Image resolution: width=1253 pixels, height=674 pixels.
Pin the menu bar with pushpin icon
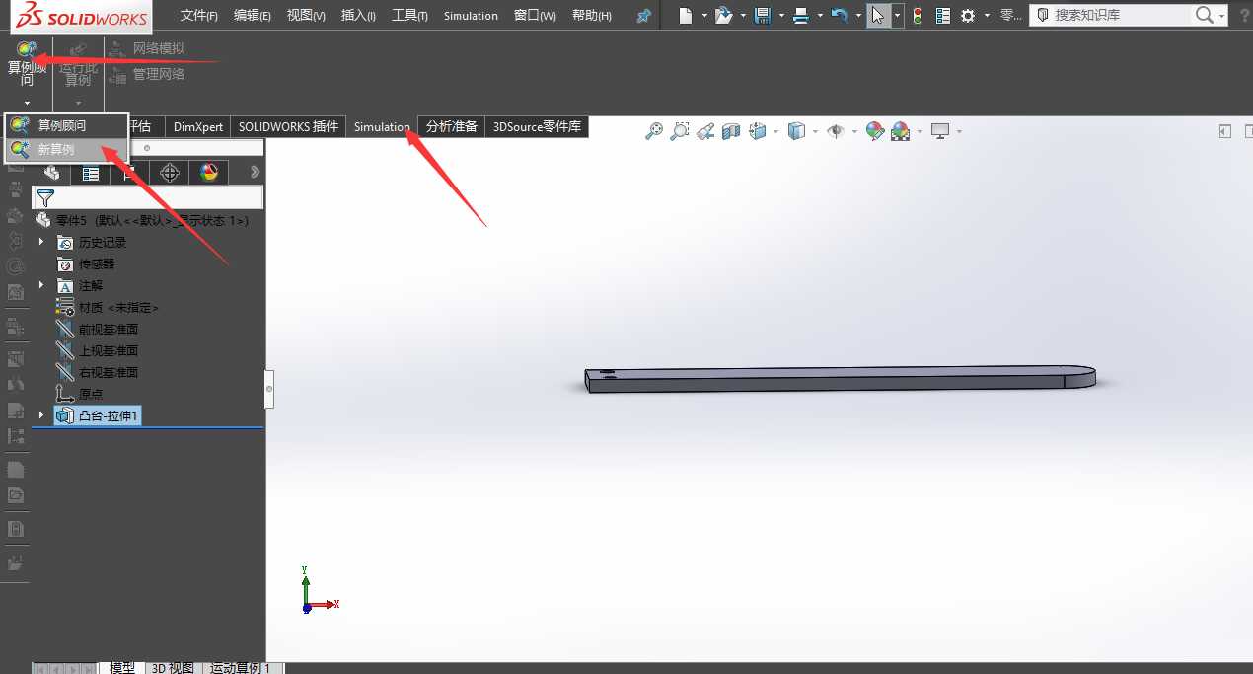(643, 16)
